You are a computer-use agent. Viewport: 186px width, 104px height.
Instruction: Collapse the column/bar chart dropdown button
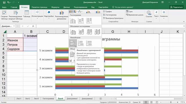(x=71, y=12)
